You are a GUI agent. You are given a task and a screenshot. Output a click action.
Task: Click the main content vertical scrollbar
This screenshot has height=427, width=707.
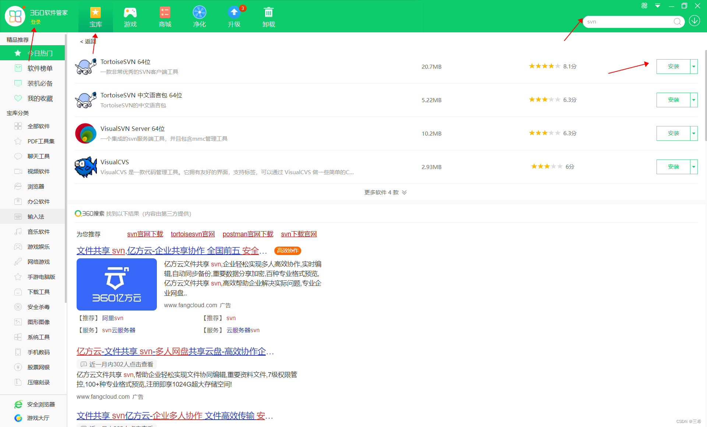[705, 96]
